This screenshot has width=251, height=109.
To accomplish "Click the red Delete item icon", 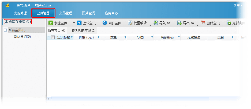I will pos(203,22).
